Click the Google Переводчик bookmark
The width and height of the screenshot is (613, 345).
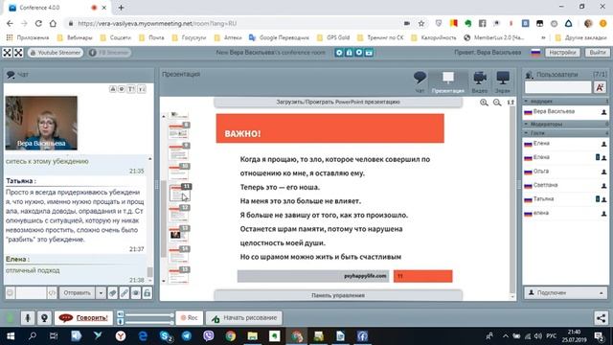pyautogui.click(x=279, y=37)
